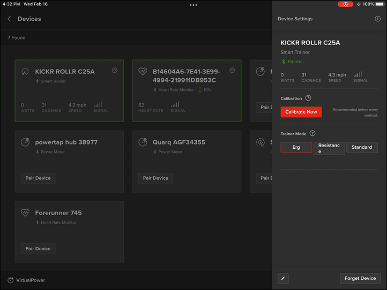Select the Forerunner 745 device card
The width and height of the screenshot is (387, 290).
[x=69, y=232]
